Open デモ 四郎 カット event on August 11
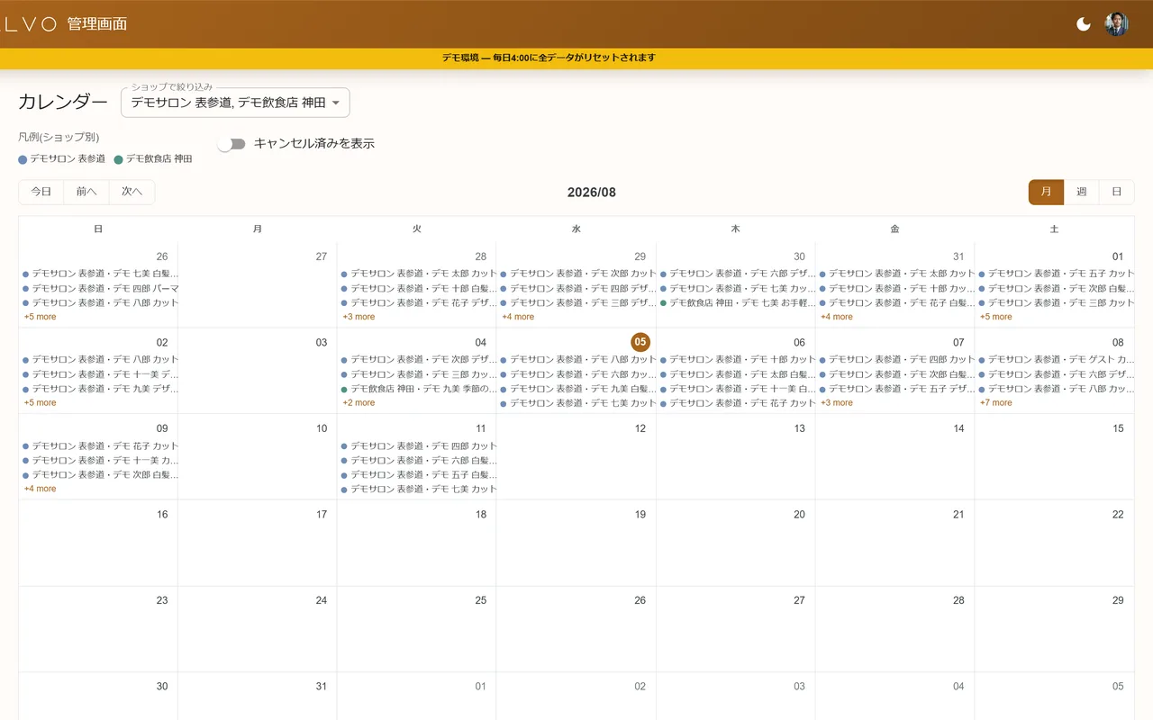The height and width of the screenshot is (720, 1153). click(418, 445)
